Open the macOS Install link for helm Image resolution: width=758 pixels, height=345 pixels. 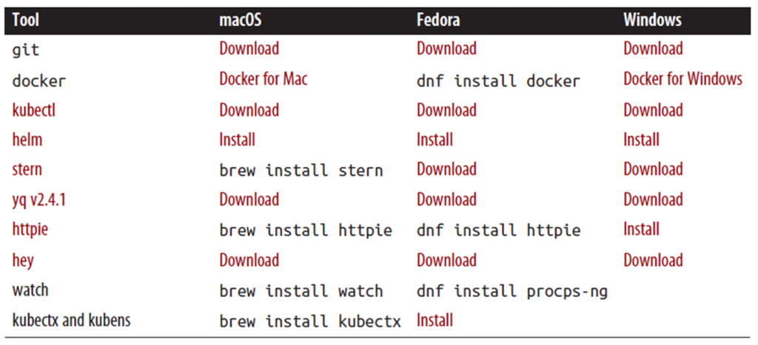[237, 140]
